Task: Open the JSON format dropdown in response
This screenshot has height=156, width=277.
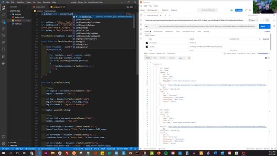Action: click(182, 58)
